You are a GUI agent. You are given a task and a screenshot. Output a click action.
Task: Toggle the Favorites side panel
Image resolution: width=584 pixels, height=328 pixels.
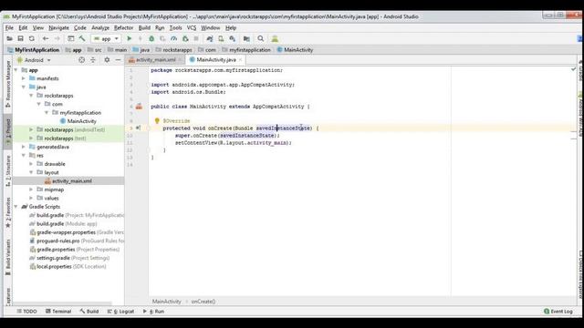tap(8, 212)
